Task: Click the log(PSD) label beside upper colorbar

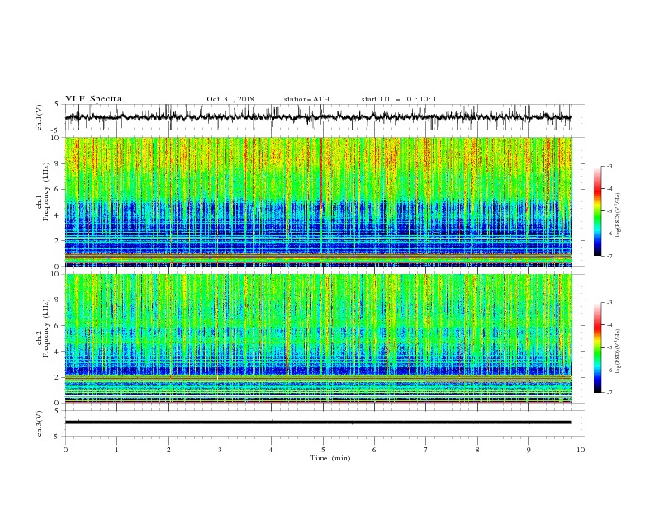Action: click(x=618, y=215)
